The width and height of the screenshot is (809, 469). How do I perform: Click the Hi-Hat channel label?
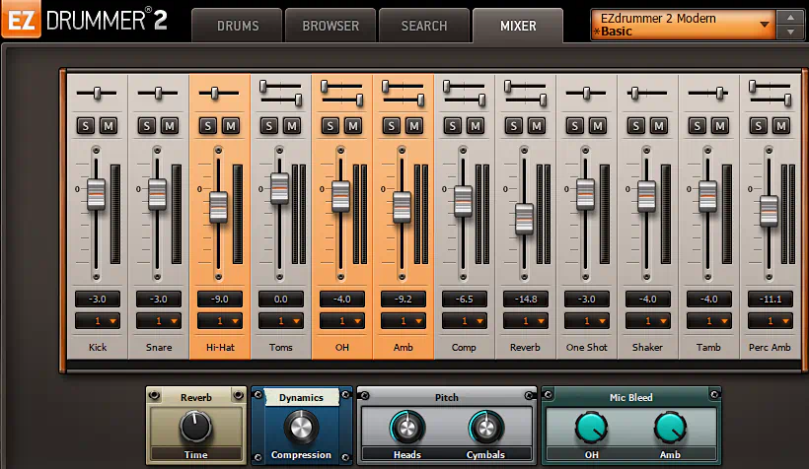[x=220, y=348]
